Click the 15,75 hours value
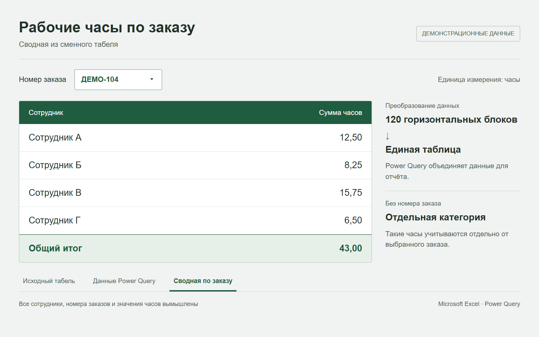 tap(351, 193)
